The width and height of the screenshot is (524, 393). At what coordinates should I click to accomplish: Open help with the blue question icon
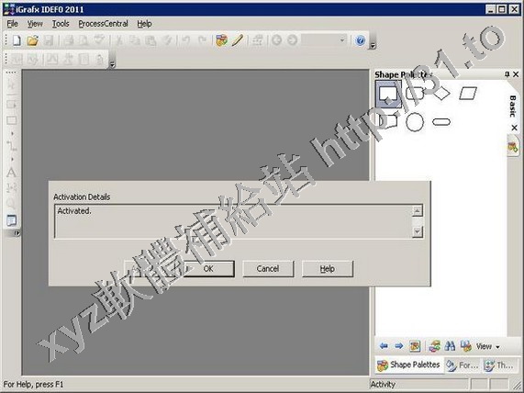pos(361,40)
